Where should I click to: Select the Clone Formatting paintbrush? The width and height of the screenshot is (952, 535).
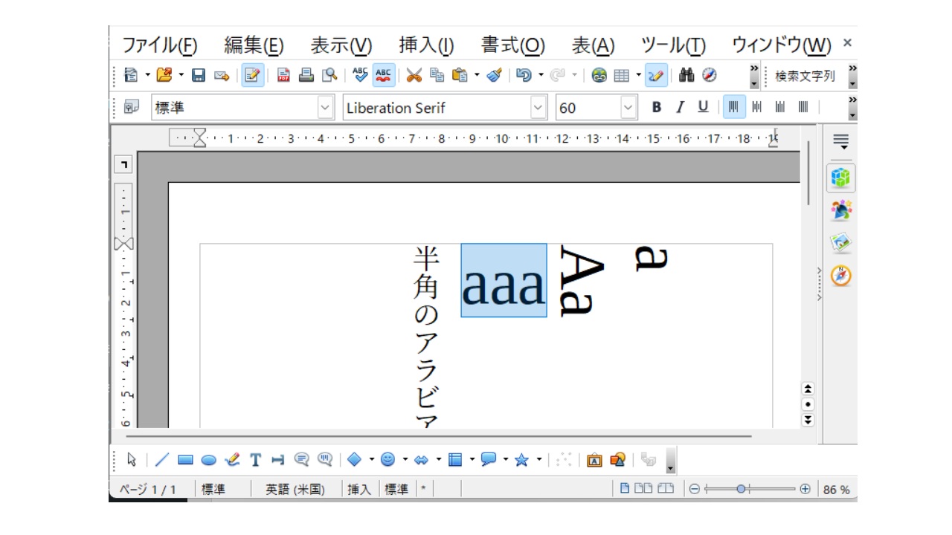[493, 75]
